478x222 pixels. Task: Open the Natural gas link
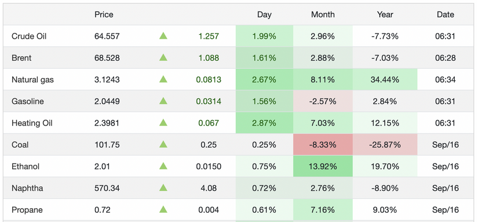click(32, 80)
